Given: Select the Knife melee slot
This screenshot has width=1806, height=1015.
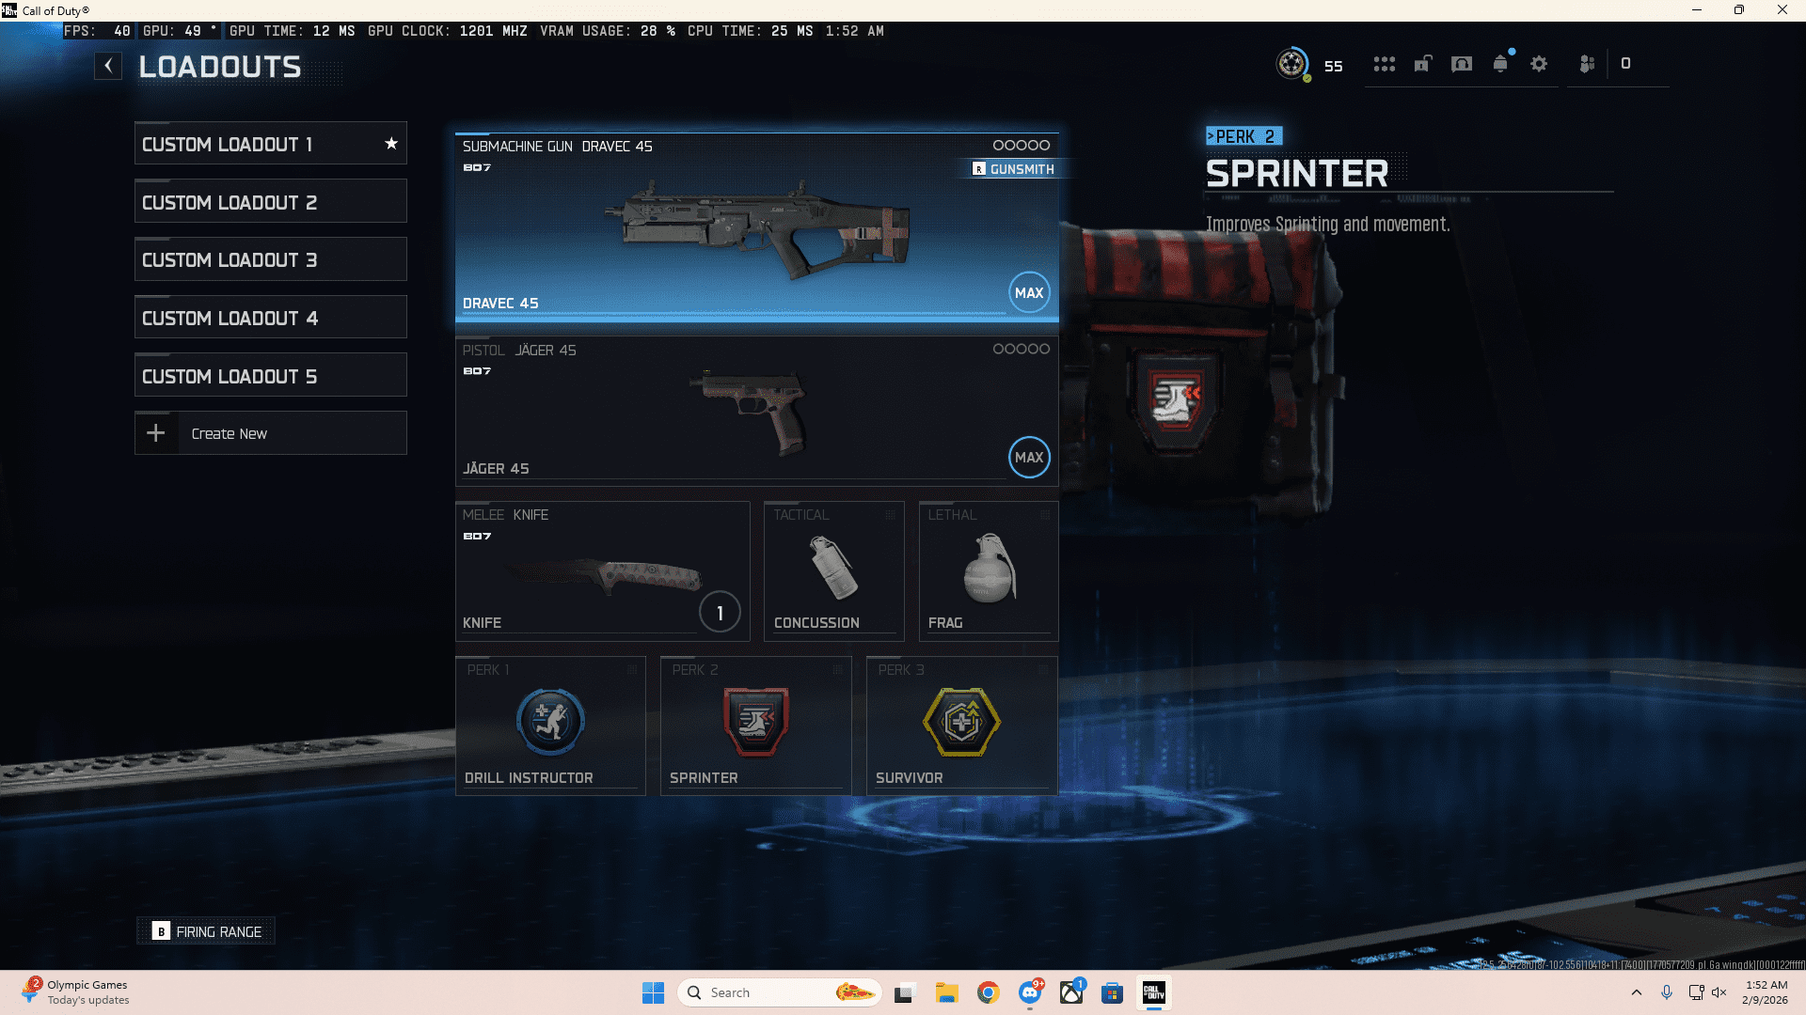Looking at the screenshot, I should coord(602,571).
